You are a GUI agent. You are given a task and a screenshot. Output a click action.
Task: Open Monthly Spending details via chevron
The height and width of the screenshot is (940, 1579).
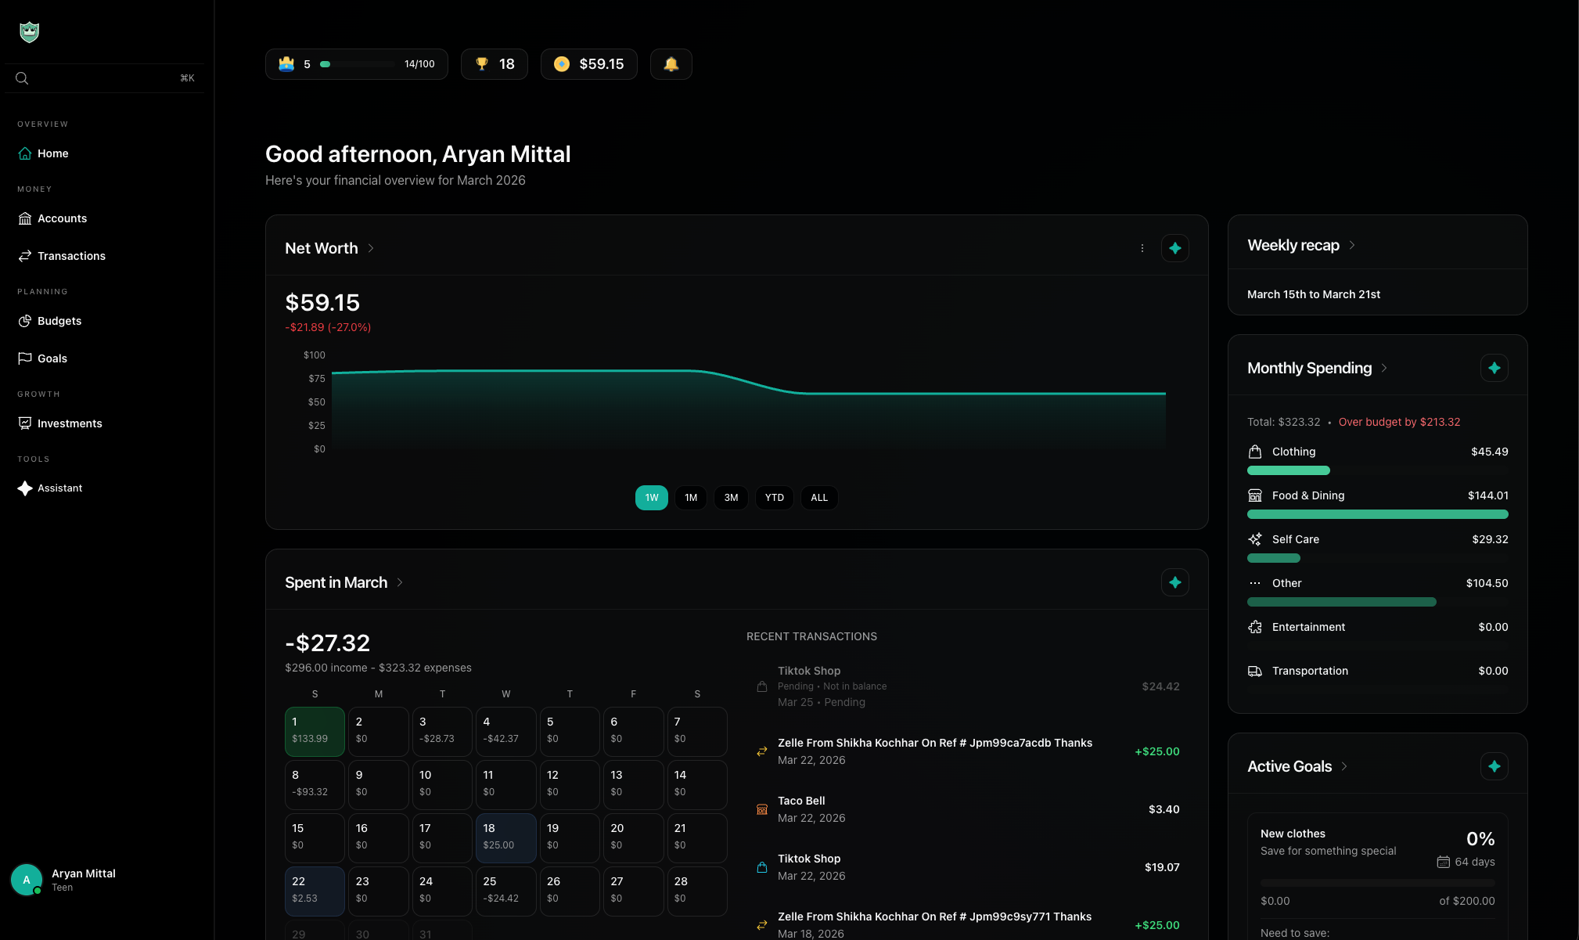pyautogui.click(x=1383, y=368)
